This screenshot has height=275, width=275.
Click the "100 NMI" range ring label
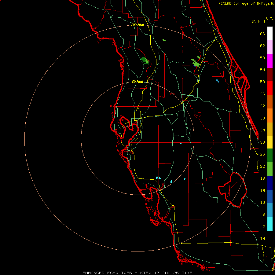(137, 25)
